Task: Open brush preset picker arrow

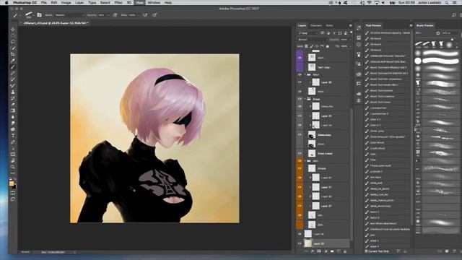Action: [x=33, y=15]
